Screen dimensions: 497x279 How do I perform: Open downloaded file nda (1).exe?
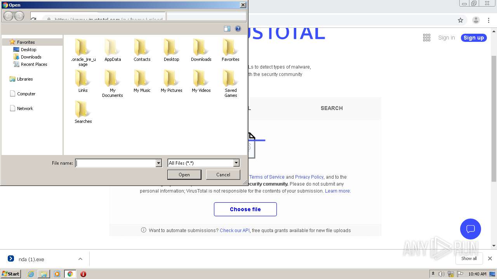[31, 259]
